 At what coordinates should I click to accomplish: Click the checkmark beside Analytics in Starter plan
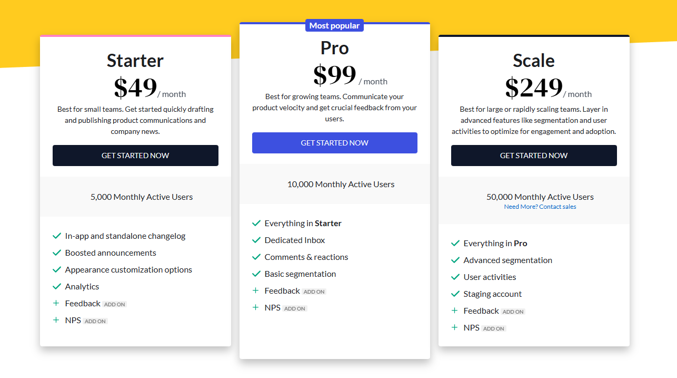(57, 286)
